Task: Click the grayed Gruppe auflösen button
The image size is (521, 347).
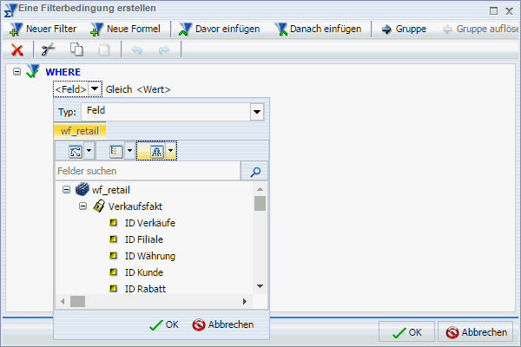Action: tap(480, 29)
